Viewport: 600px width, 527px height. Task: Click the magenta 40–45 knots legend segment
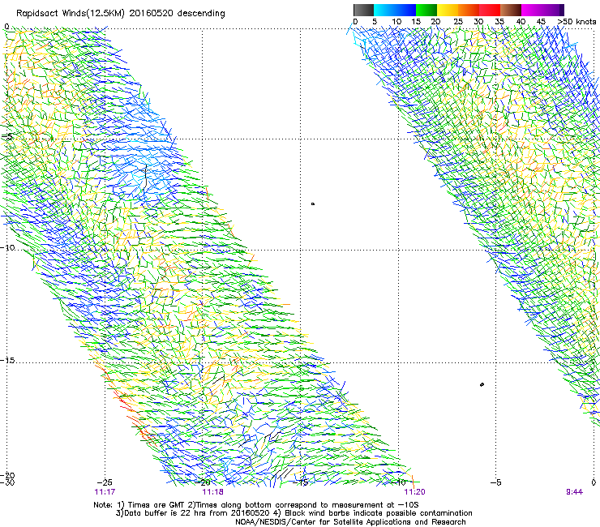532,10
